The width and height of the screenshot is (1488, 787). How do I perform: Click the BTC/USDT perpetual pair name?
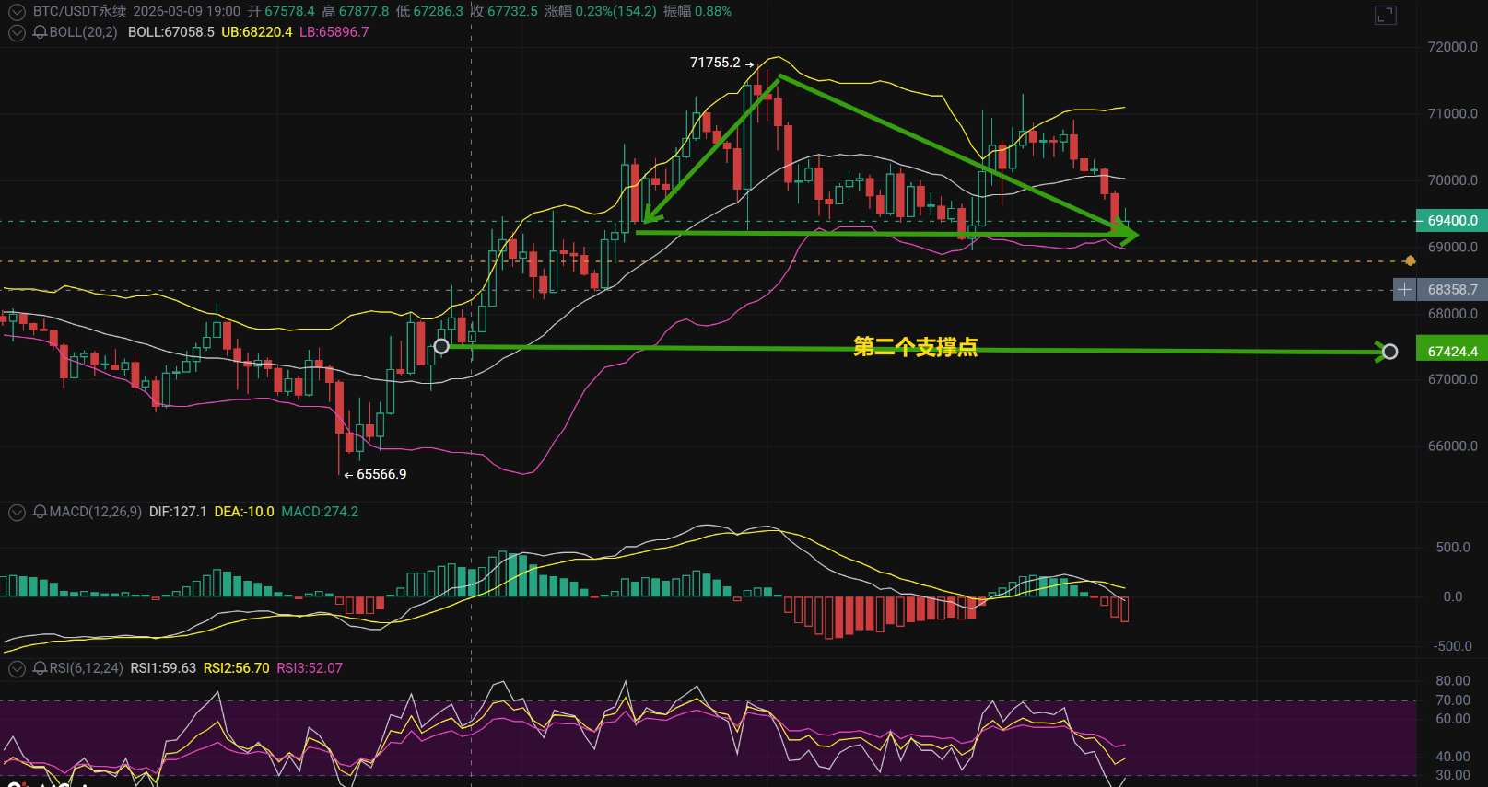[79, 12]
